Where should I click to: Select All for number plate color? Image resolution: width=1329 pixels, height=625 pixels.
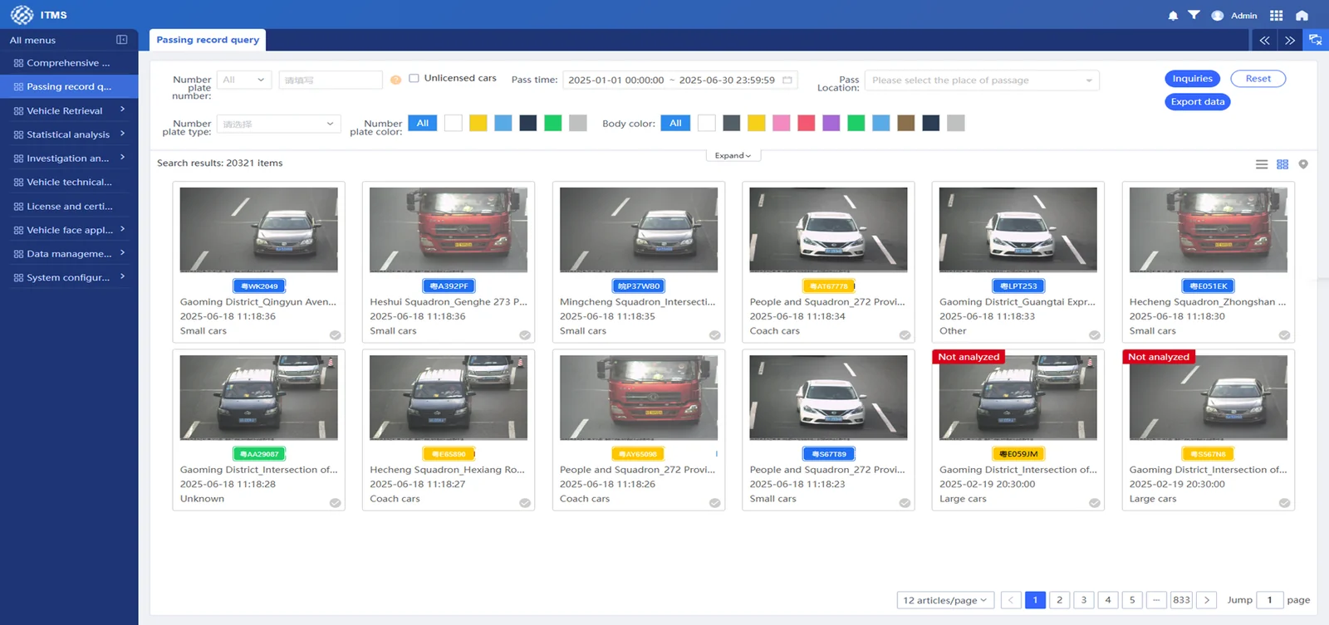point(423,123)
